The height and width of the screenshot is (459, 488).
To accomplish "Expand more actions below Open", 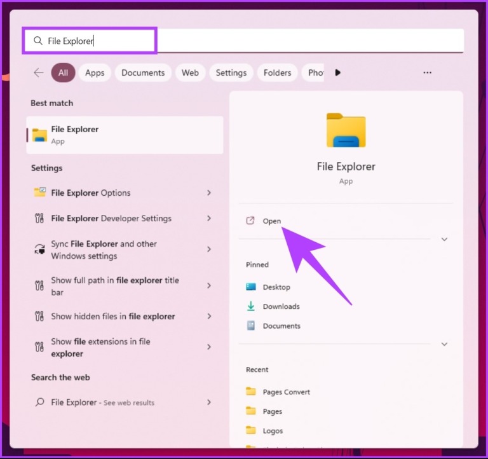I will tap(444, 239).
